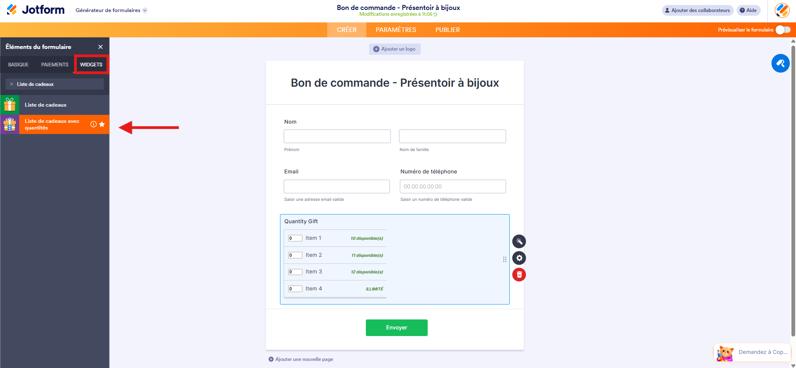Click the Envoyer button
Image resolution: width=796 pixels, height=368 pixels.
(x=396, y=327)
